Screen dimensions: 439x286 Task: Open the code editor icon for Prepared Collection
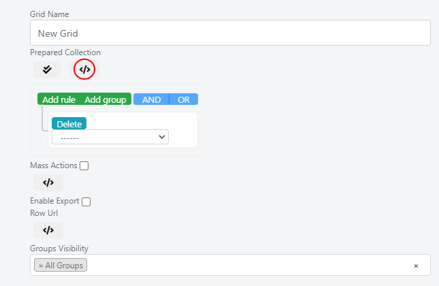84,69
